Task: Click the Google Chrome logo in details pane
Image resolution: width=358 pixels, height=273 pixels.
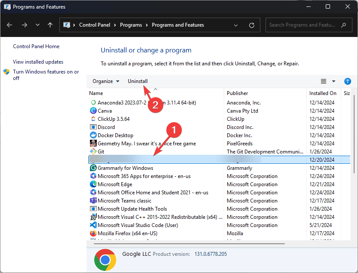Action: click(x=105, y=260)
